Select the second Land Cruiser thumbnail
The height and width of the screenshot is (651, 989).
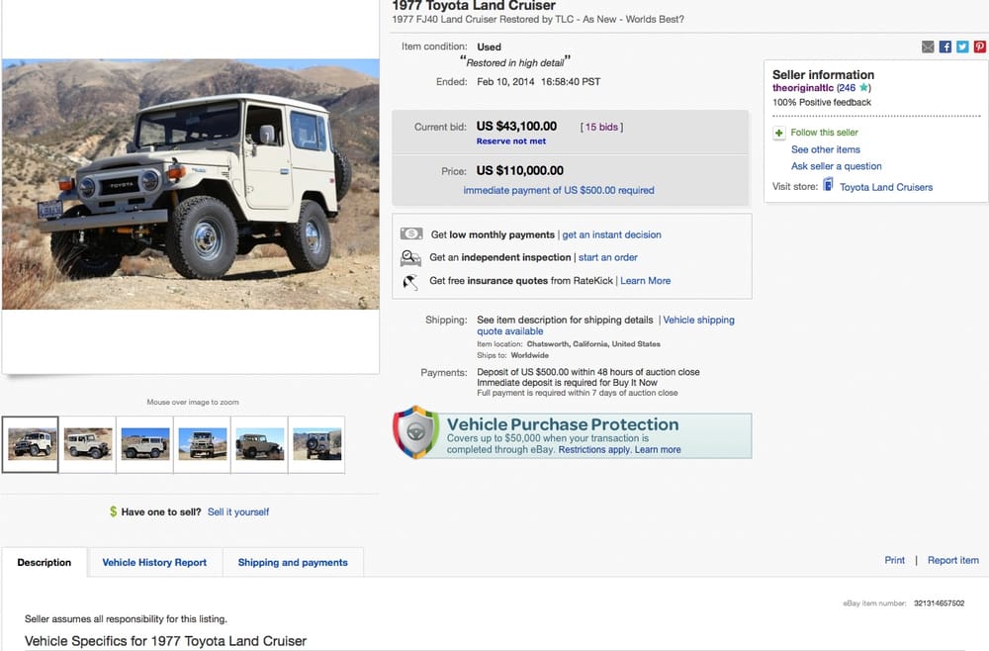pos(88,444)
